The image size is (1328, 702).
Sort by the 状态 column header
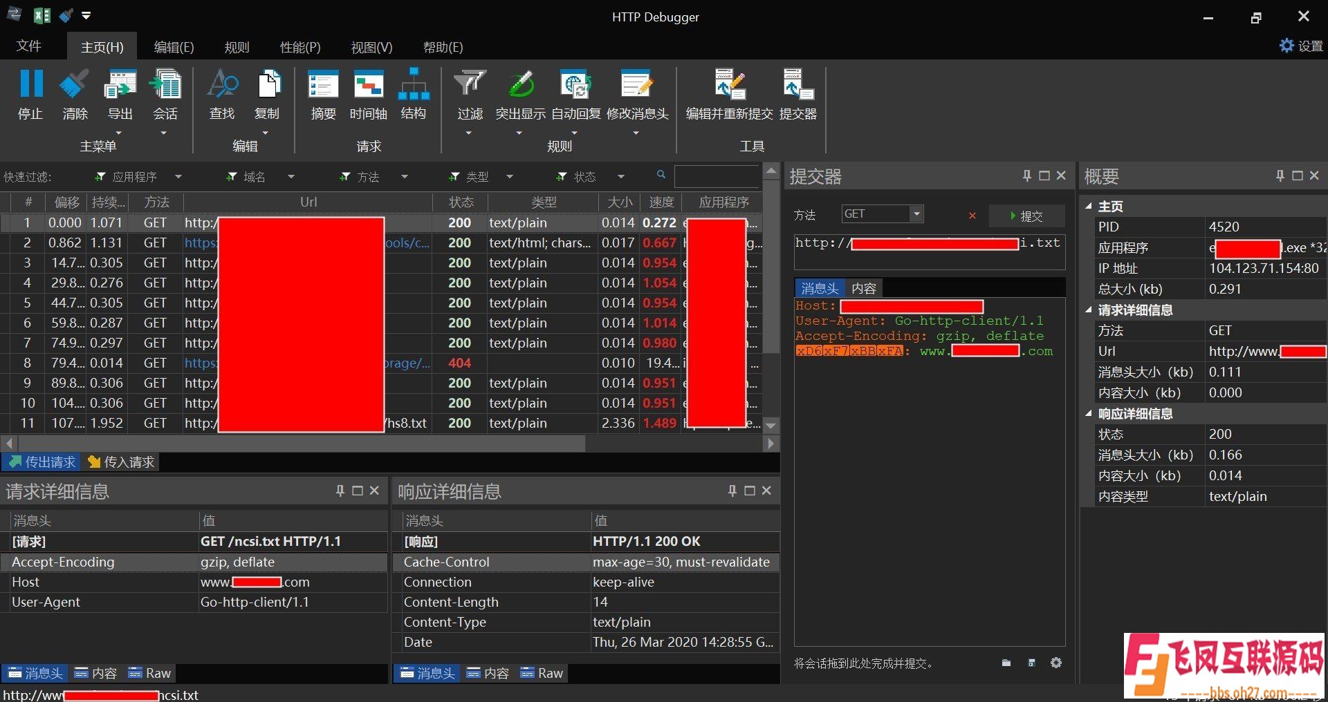coord(461,202)
